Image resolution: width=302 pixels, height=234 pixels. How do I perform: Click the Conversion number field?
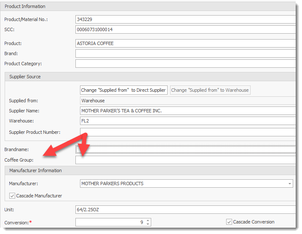[x=110, y=222]
